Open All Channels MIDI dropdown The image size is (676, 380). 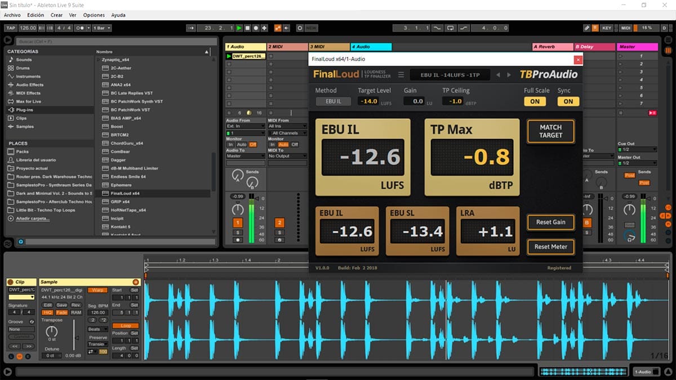pyautogui.click(x=287, y=133)
